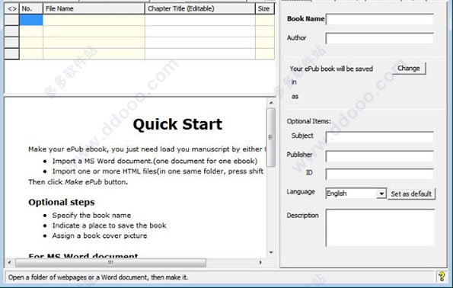Click the Quick Start pane scroll up arrow
453x288 pixels.
coord(271,103)
